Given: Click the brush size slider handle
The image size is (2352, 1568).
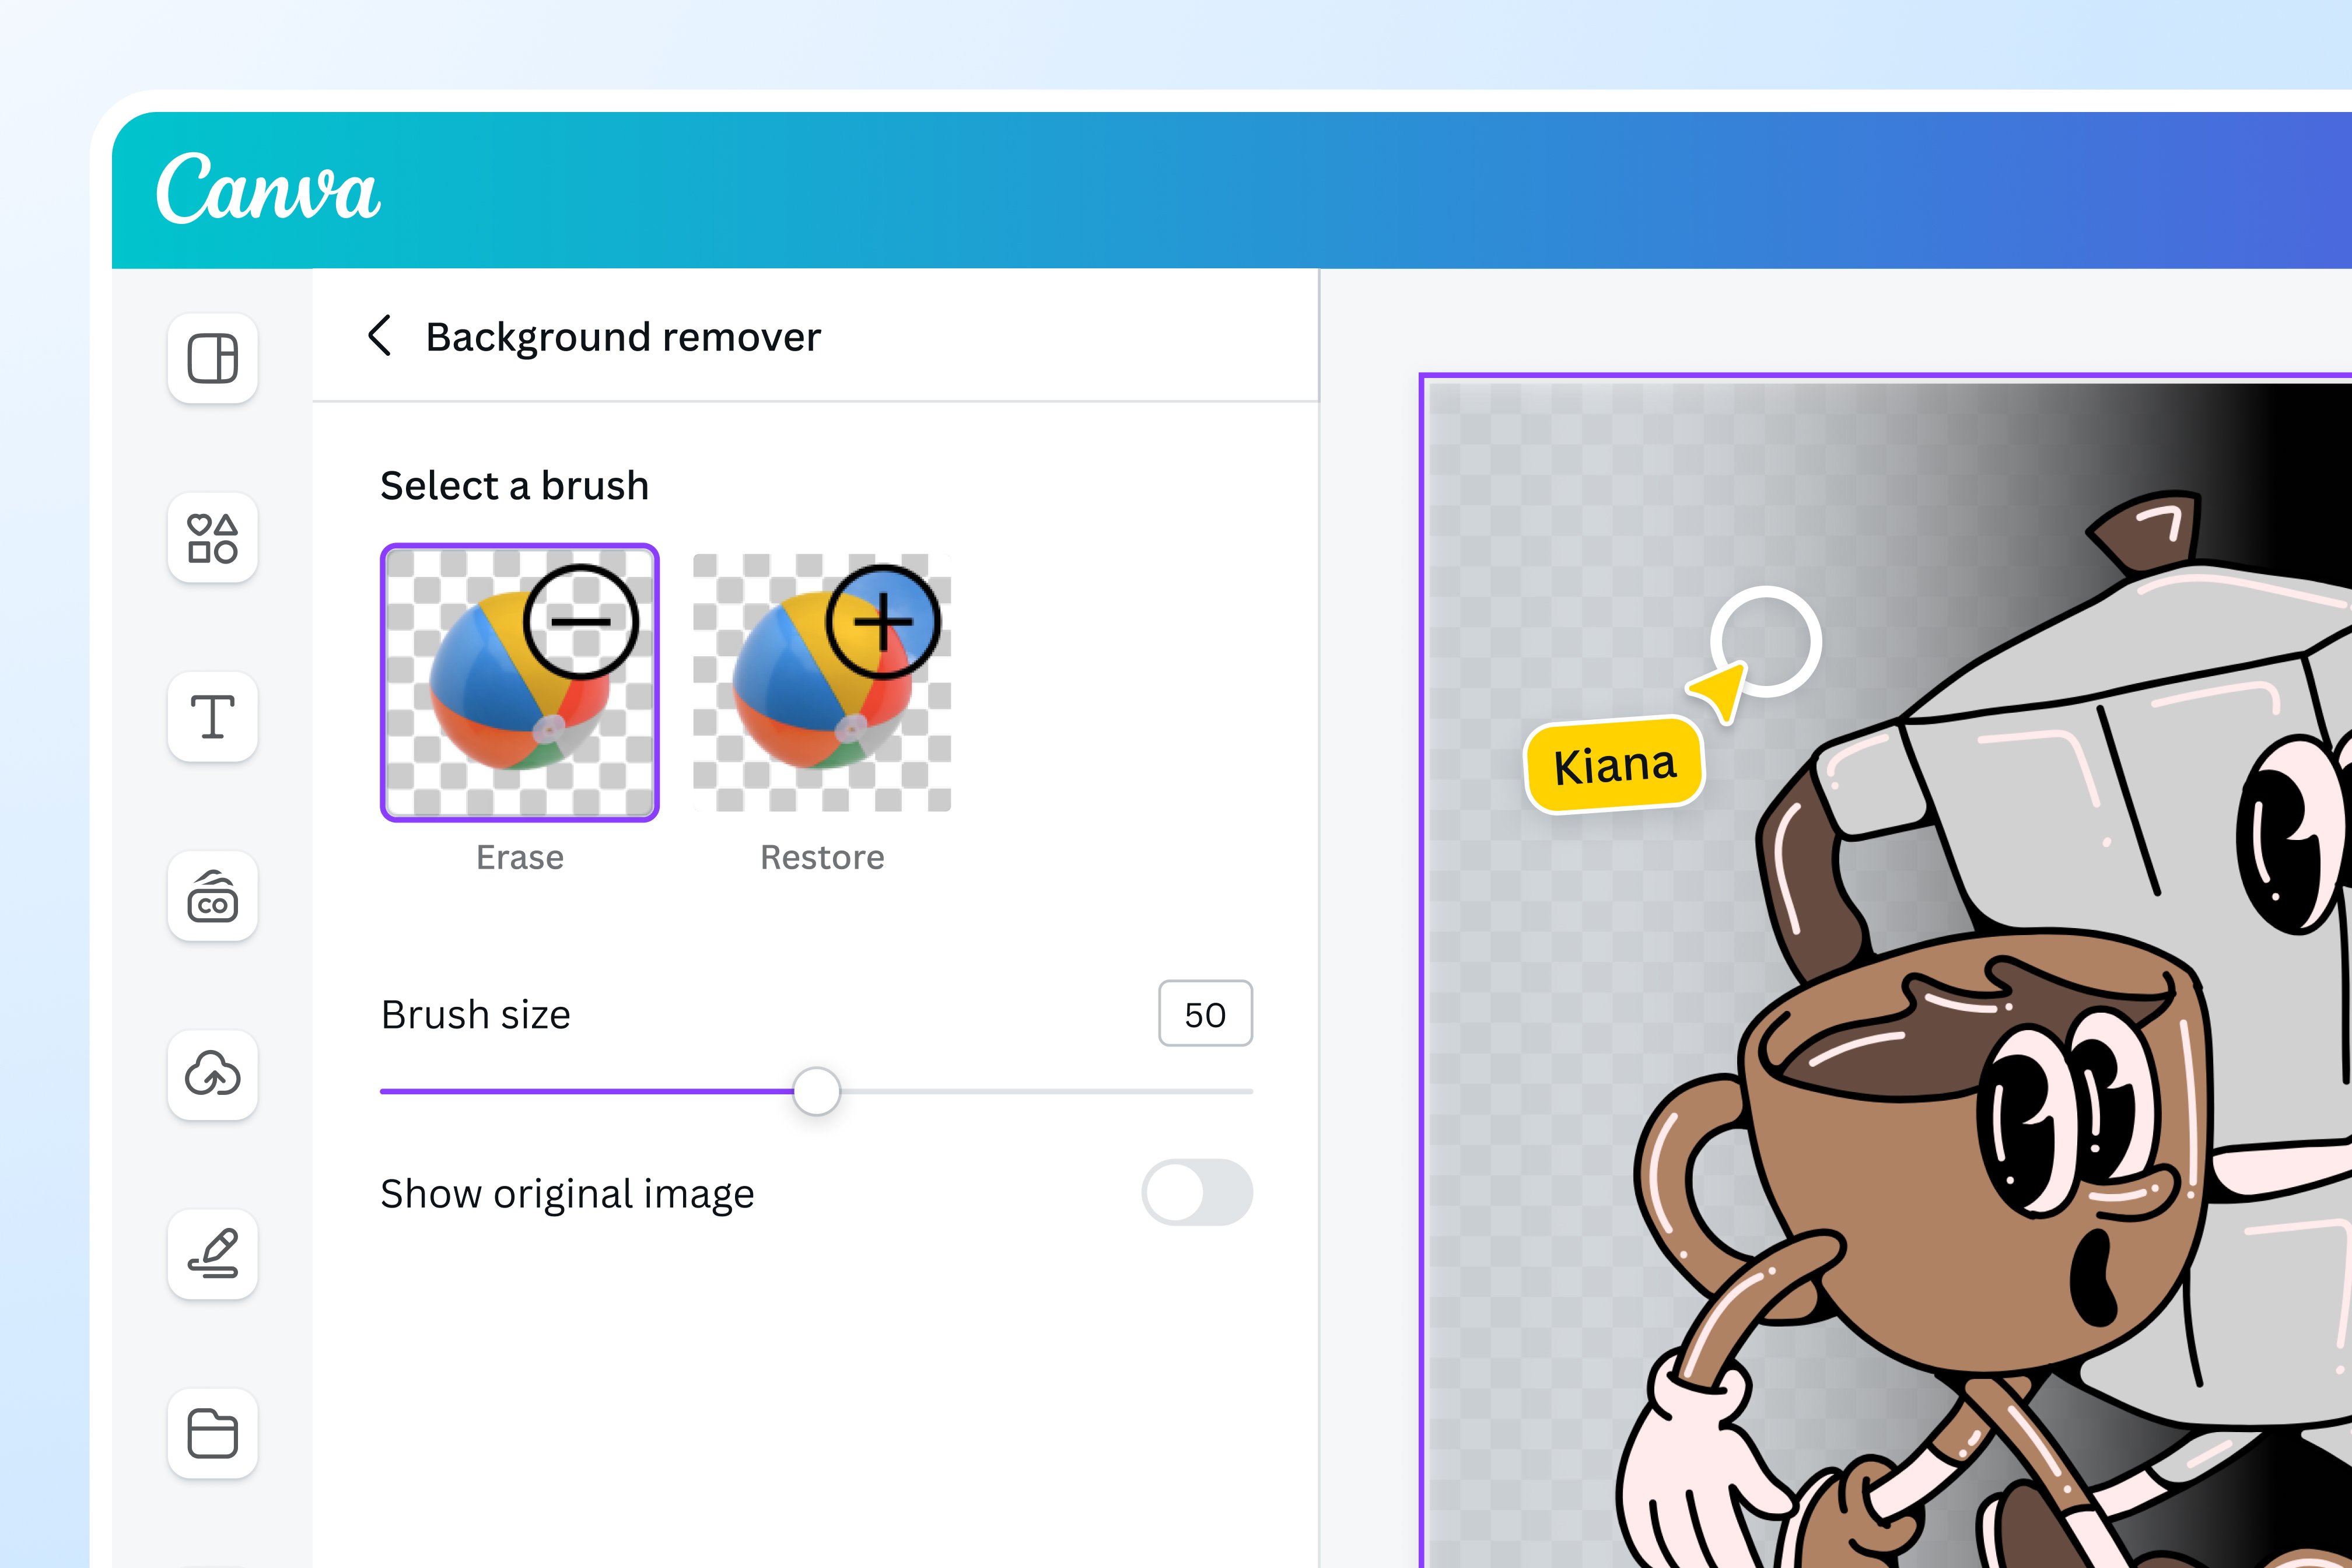Looking at the screenshot, I should [x=816, y=1092].
